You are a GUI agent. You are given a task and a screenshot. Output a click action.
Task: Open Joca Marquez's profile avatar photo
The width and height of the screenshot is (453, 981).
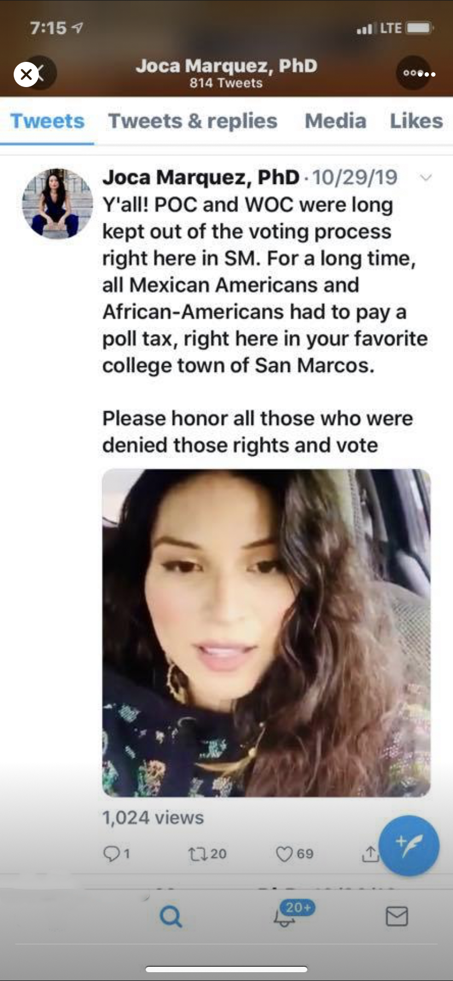click(57, 204)
